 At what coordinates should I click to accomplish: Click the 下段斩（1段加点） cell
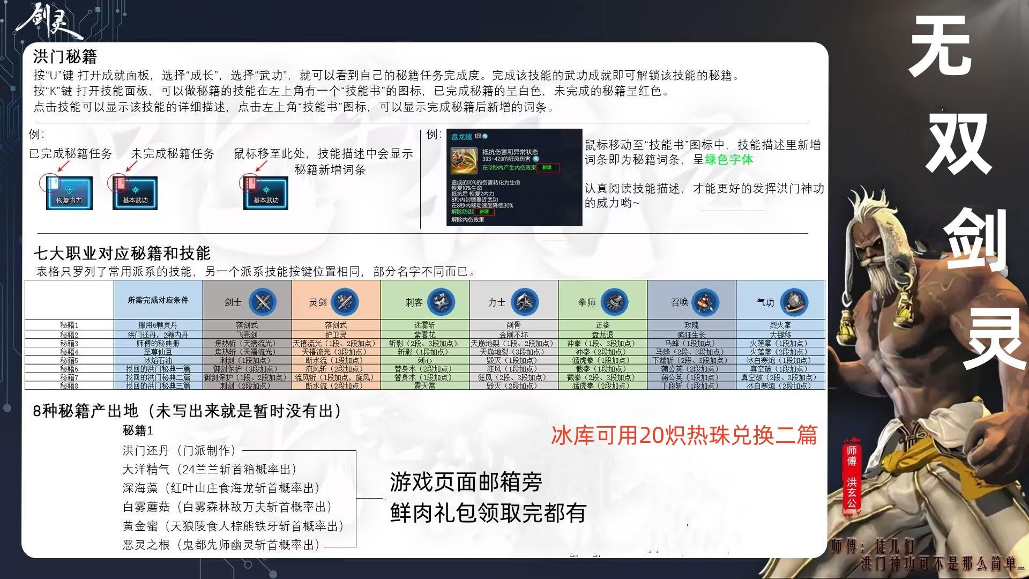pos(692,385)
